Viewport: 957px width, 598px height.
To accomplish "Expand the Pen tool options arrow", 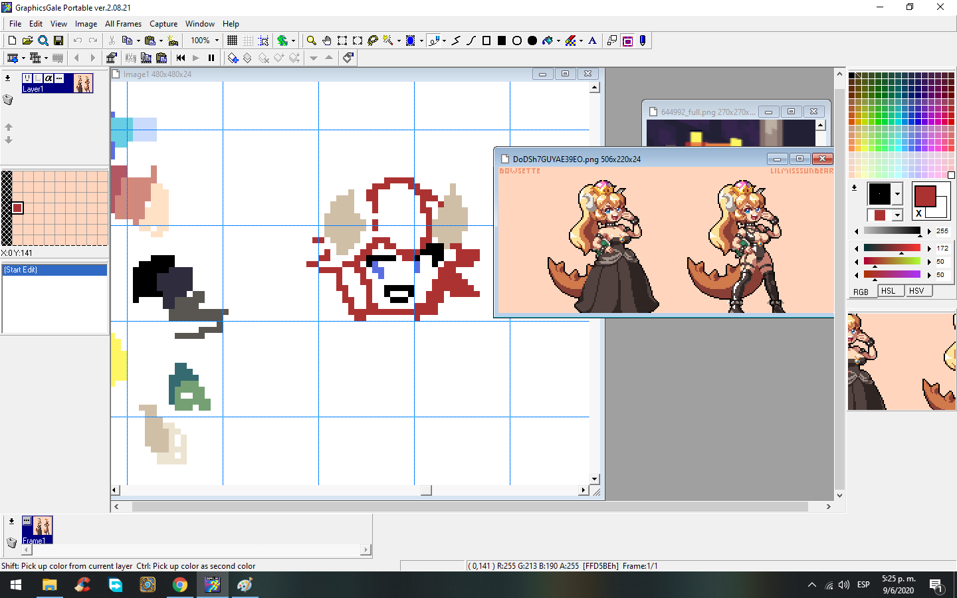I will point(444,41).
